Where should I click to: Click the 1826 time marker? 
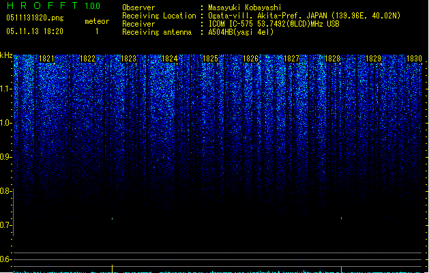(251, 59)
